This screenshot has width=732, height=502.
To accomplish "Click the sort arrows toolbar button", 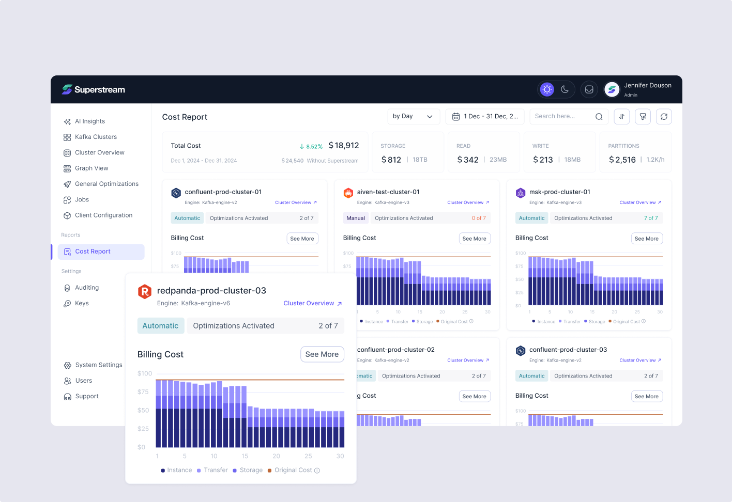I will tap(622, 117).
